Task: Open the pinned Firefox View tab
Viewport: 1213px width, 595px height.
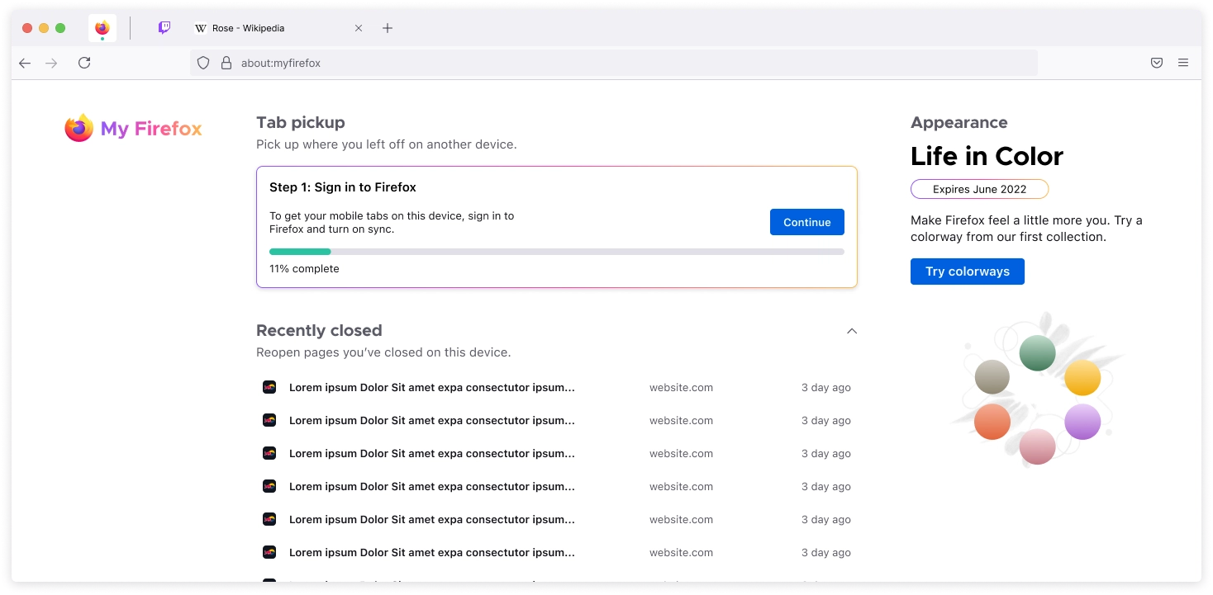Action: tap(102, 28)
